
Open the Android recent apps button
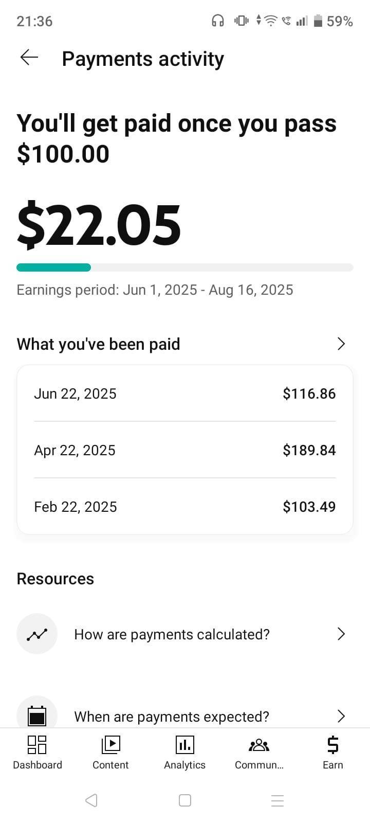[277, 800]
